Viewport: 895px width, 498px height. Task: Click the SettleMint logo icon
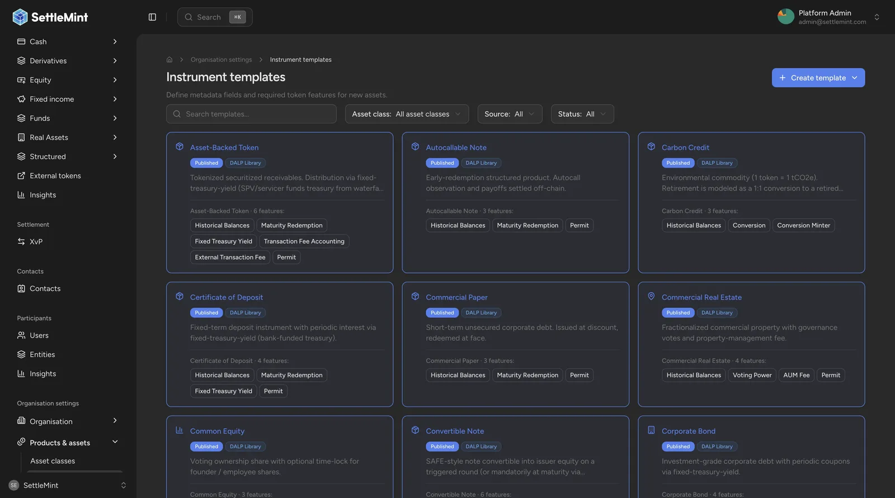[20, 17]
